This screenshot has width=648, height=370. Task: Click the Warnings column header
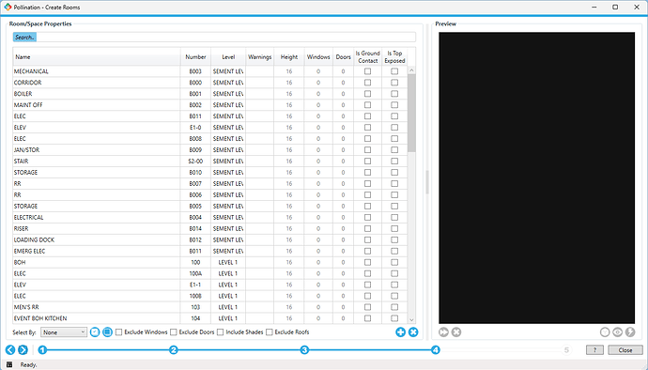tap(259, 57)
